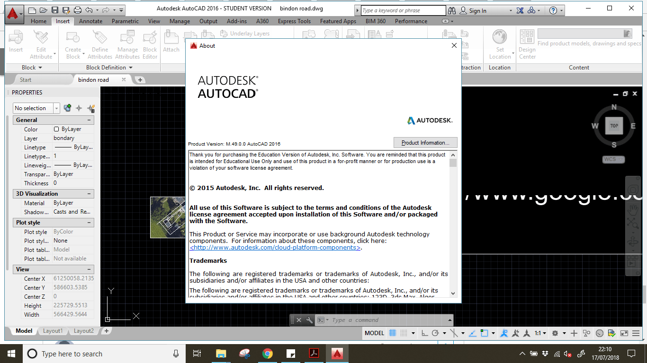Click the Product Information button
The image size is (647, 363).
coord(425,143)
